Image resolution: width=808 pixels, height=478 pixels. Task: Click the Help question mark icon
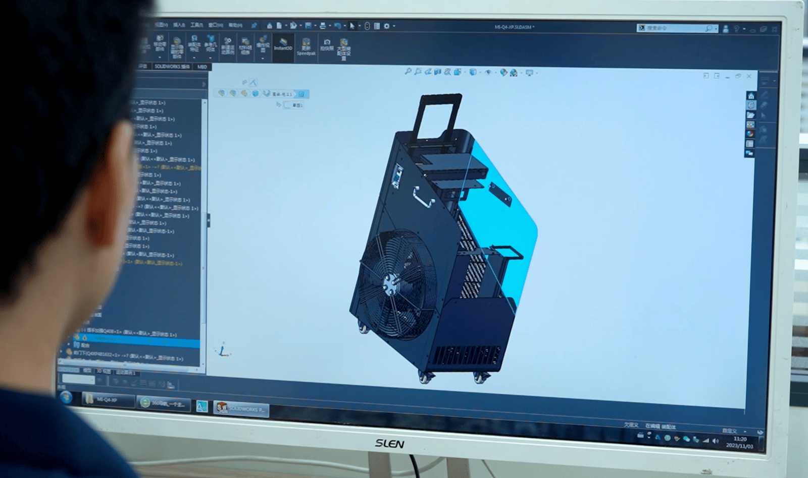(x=737, y=29)
